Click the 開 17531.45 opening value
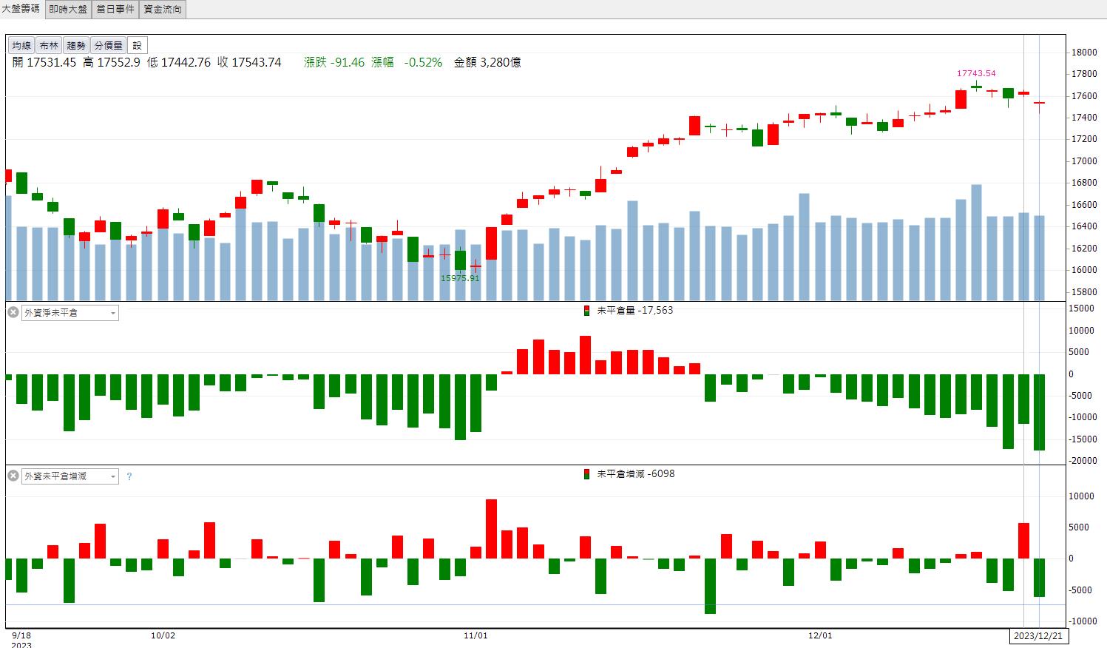The height and width of the screenshot is (648, 1107). [44, 62]
